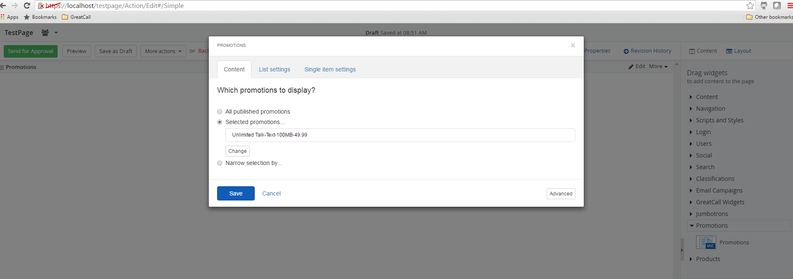Viewport: 793px width, 279px height.
Task: Select All published promotions radio
Action: 220,112
